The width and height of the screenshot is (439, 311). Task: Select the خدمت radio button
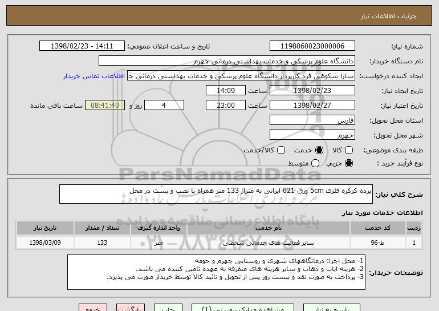tap(319, 150)
